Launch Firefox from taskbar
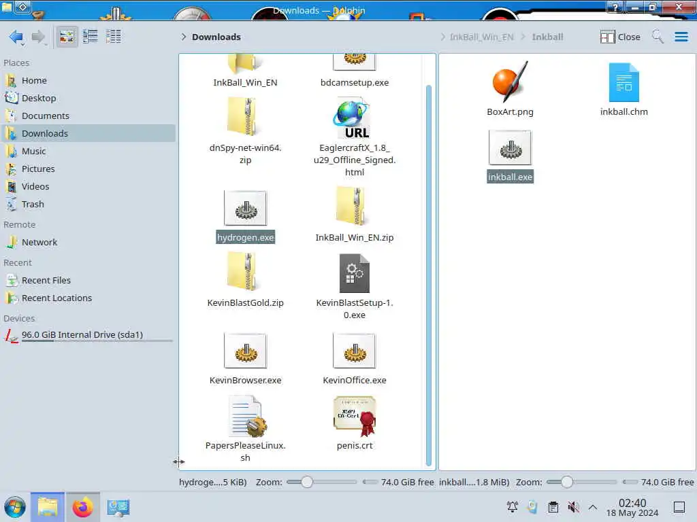 click(x=82, y=507)
